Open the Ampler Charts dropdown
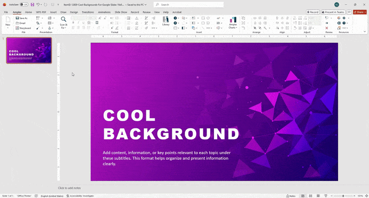Screen dimensions: 369x198 coord(233,23)
